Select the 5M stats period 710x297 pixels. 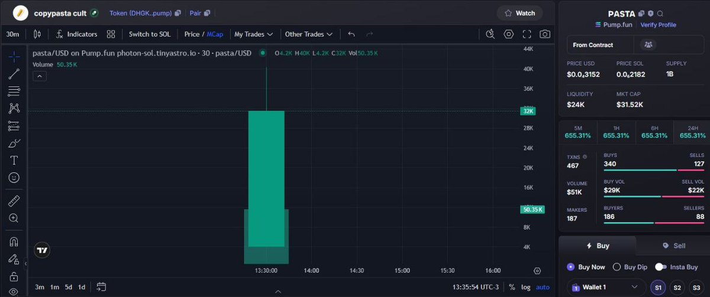pos(578,132)
